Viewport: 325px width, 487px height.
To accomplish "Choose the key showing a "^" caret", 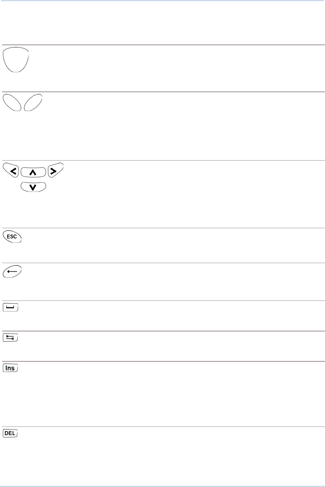I will [x=33, y=173].
